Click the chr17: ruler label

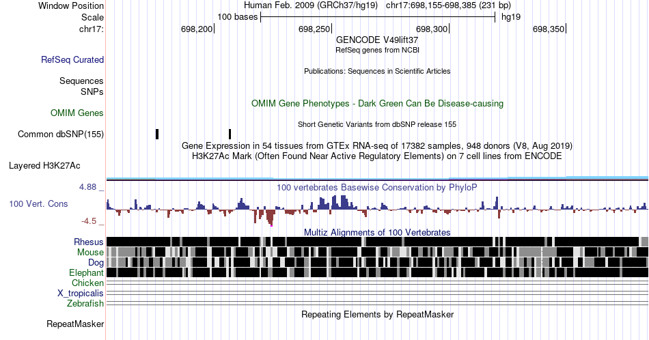pyautogui.click(x=92, y=29)
